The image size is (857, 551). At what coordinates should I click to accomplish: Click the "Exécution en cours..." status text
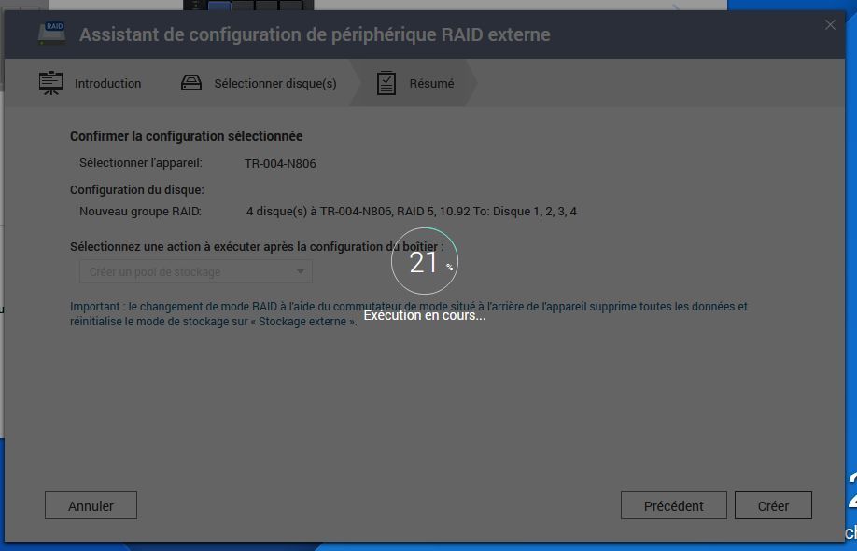(x=424, y=315)
